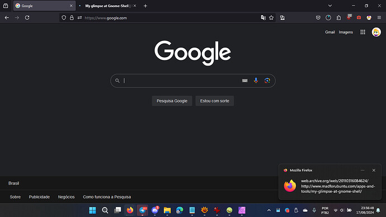386x217 pixels.
Task: Open Discord from the taskbar
Action: (155, 210)
